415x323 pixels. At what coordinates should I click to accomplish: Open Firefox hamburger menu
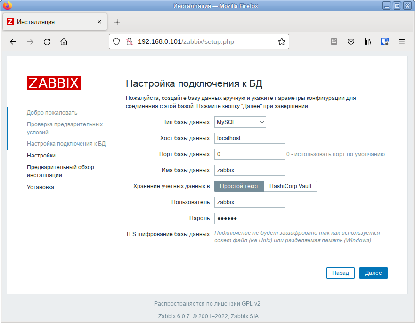point(402,41)
